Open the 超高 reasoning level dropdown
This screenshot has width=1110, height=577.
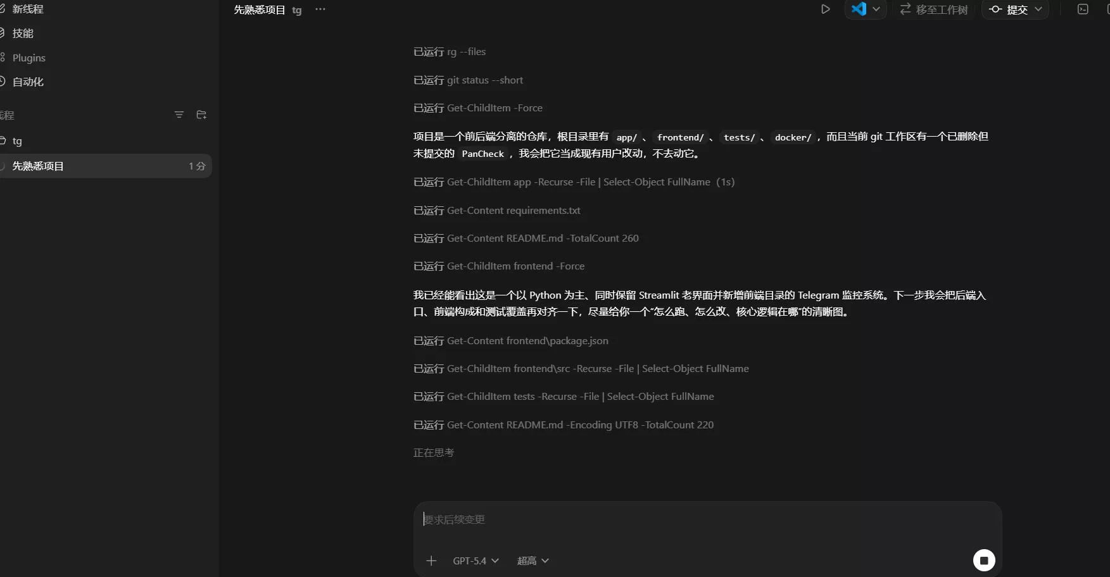click(x=533, y=561)
